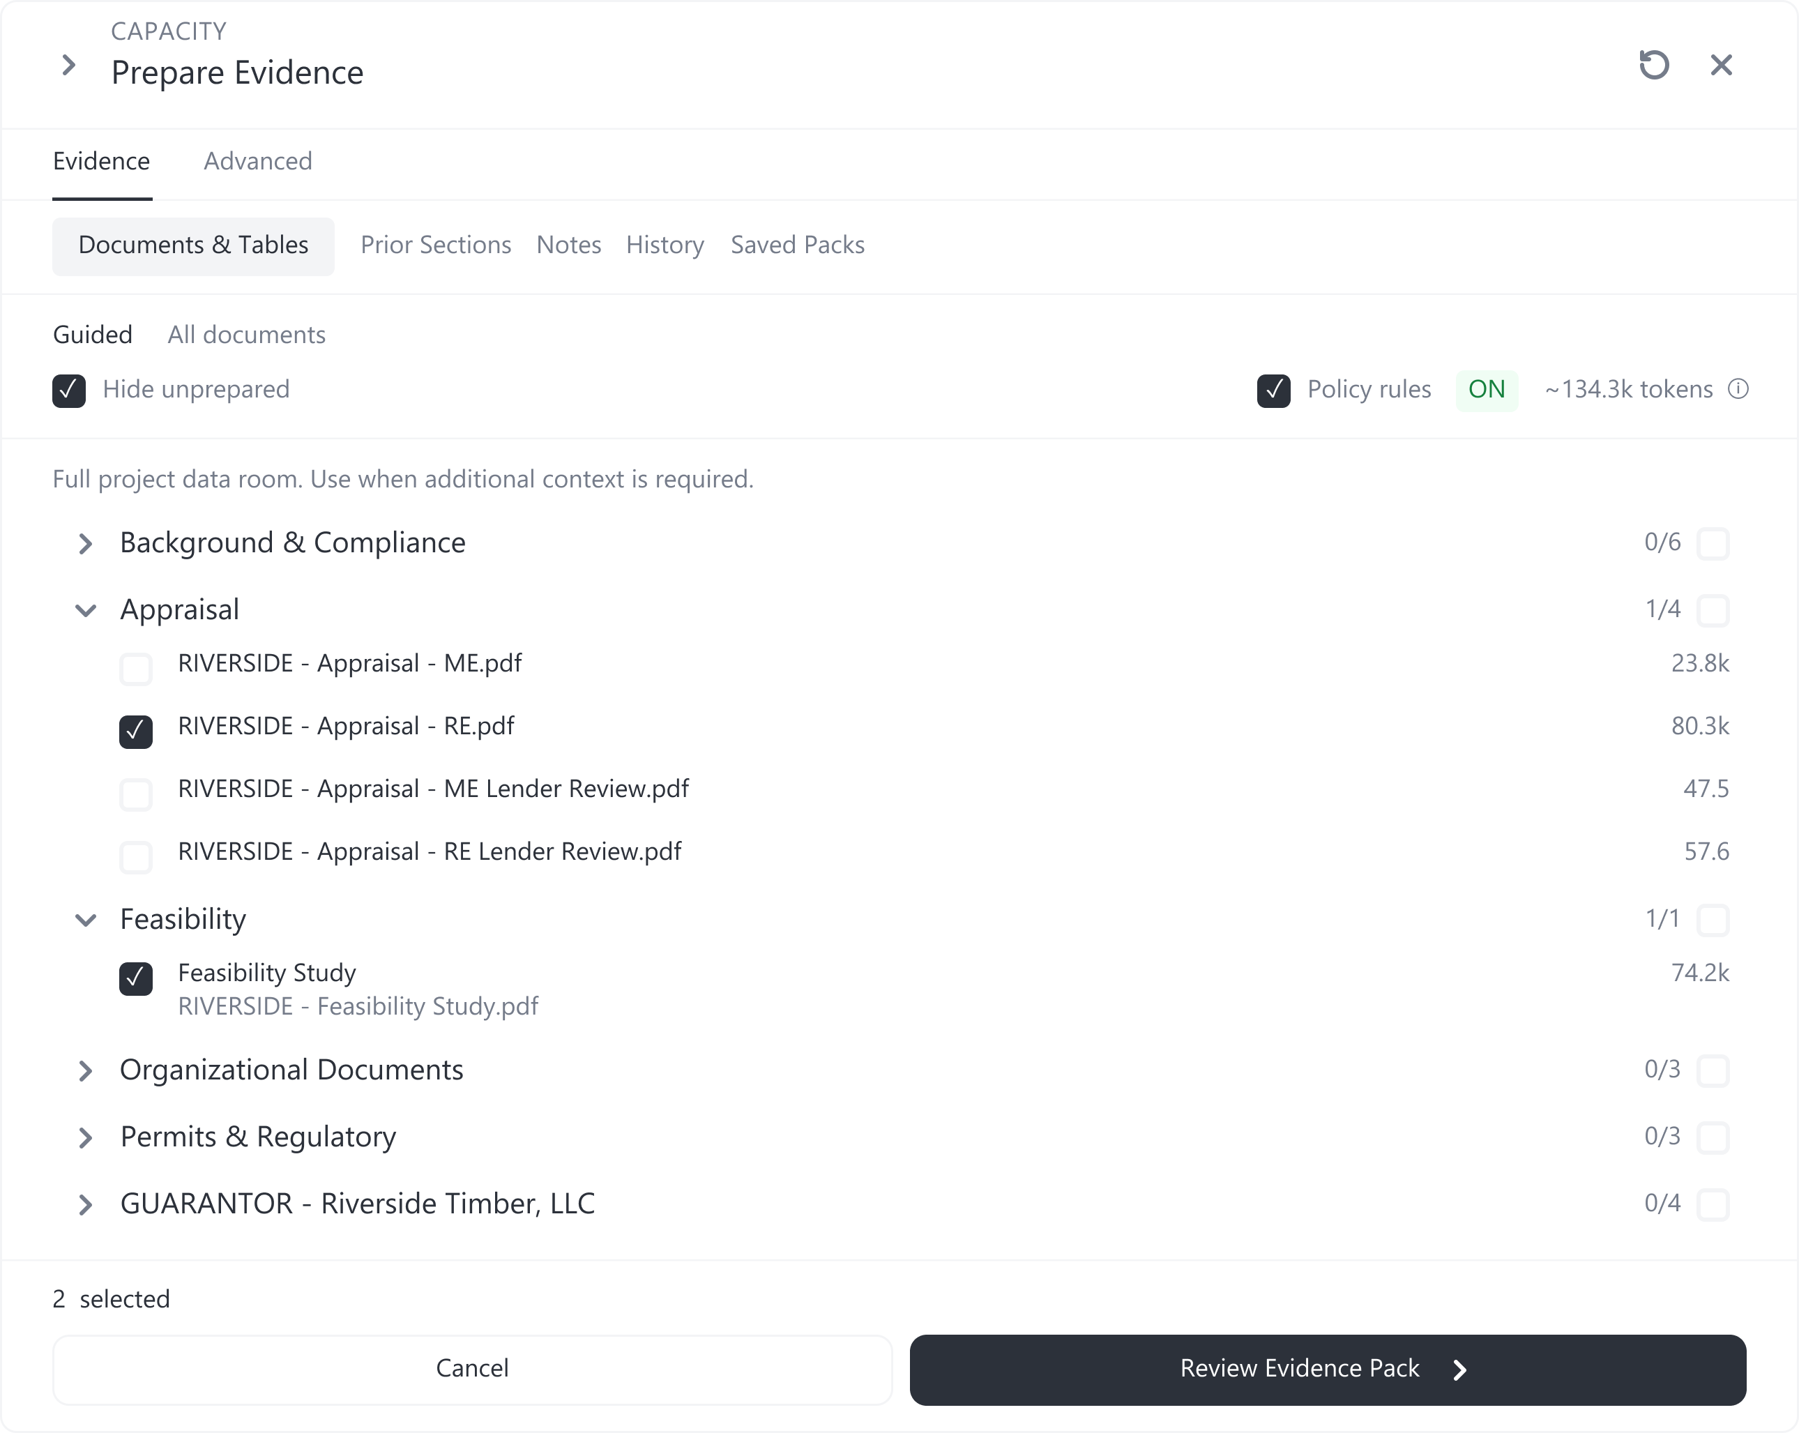Click Review Evidence Pack button
The width and height of the screenshot is (1799, 1433).
tap(1327, 1369)
